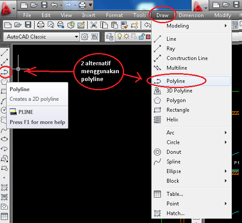Open the AutoCAD Classic workspace dropdown
The width and height of the screenshot is (242, 223).
point(41,37)
